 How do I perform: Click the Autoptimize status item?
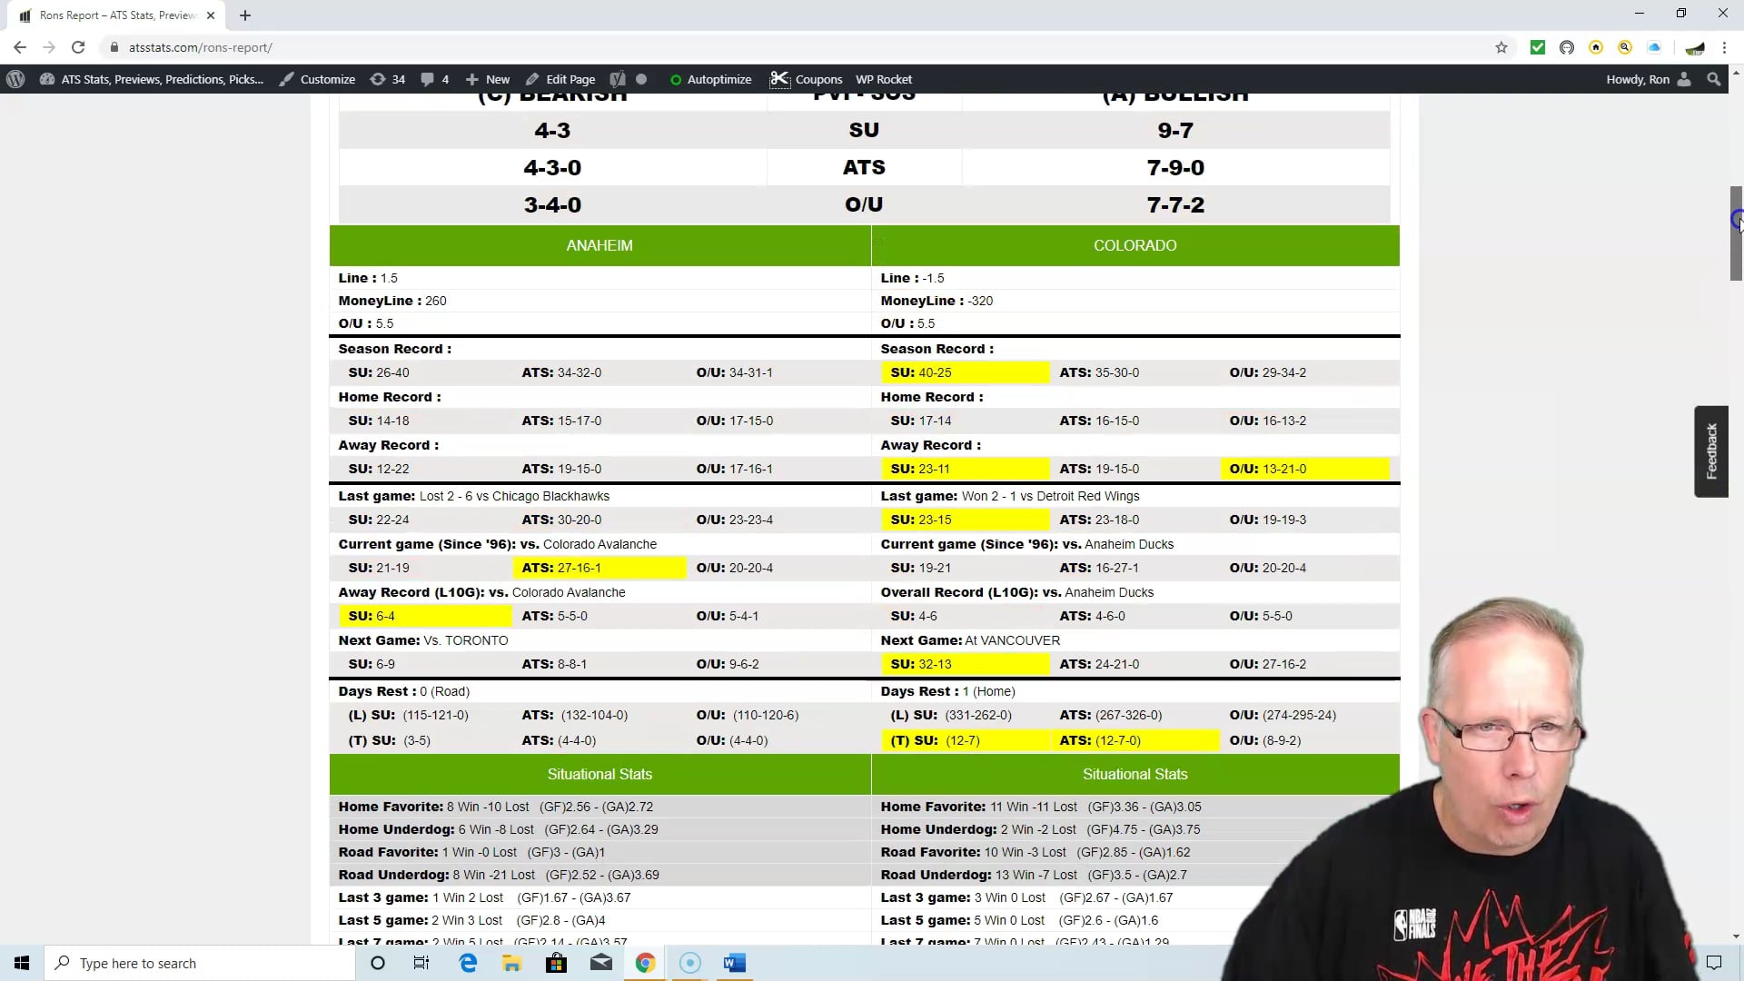click(x=710, y=79)
